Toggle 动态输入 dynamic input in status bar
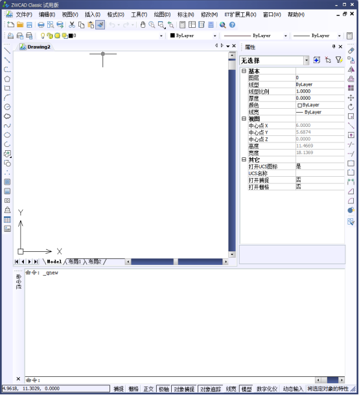 pyautogui.click(x=293, y=389)
